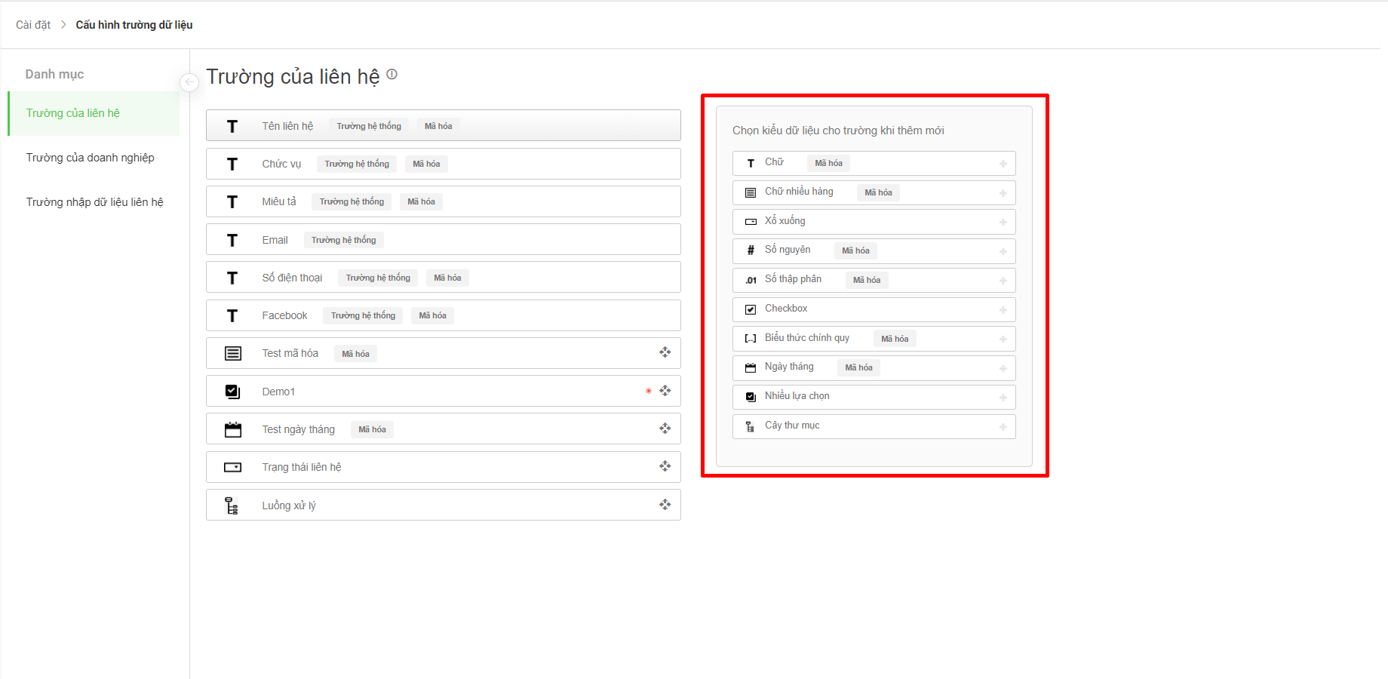Click the move icon on Luồng xử lý
The height and width of the screenshot is (679, 1388).
(665, 505)
